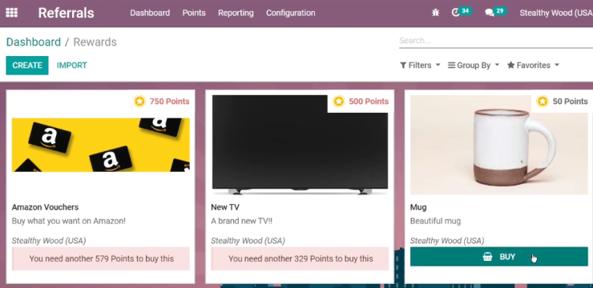This screenshot has width=593, height=288.
Task: Click the 'Rewards' breadcrumb text
Action: [95, 42]
